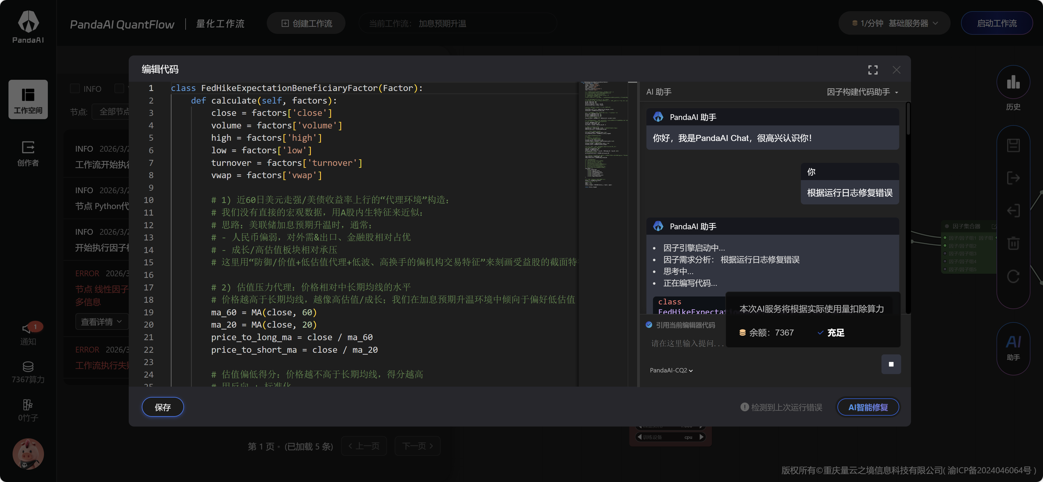Open the edit icon on 因子集合器 node

tap(994, 226)
